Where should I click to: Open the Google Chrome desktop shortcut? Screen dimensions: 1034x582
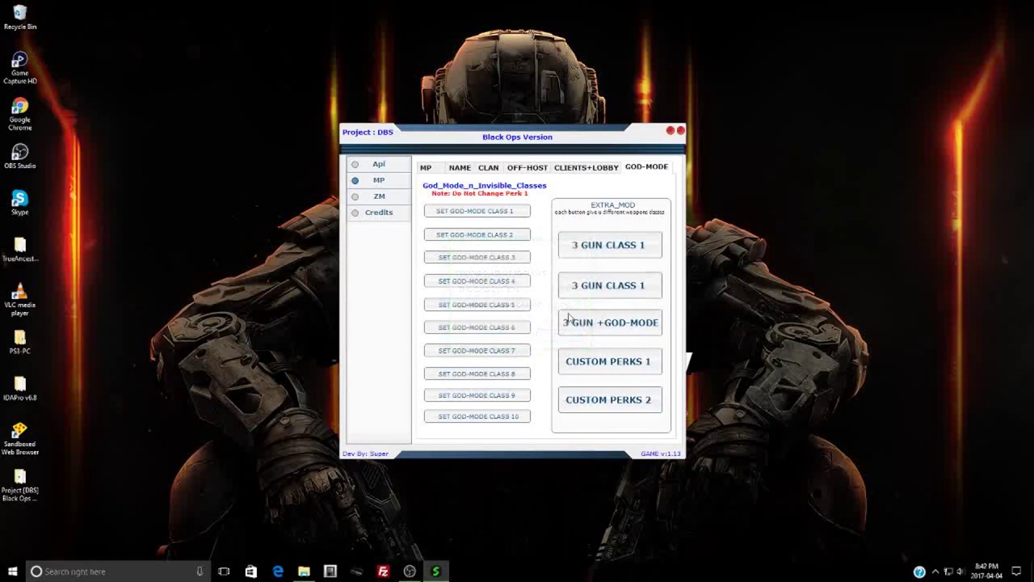pyautogui.click(x=20, y=114)
